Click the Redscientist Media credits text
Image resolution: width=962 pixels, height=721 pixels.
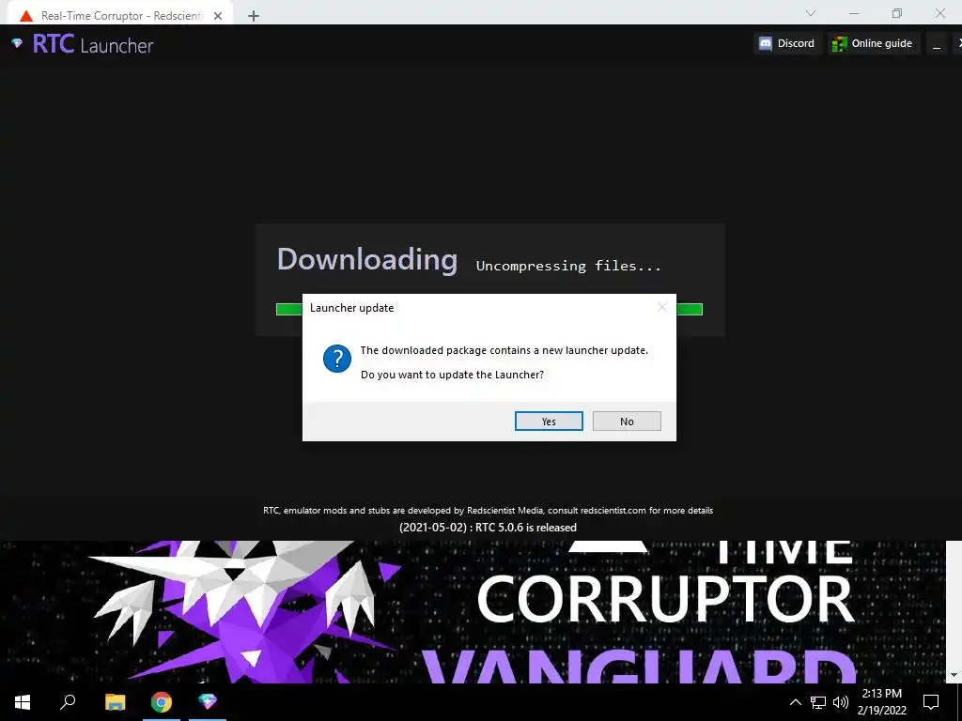pos(488,510)
